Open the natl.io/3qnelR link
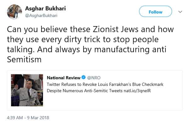This screenshot has width=189, height=123. [137, 91]
